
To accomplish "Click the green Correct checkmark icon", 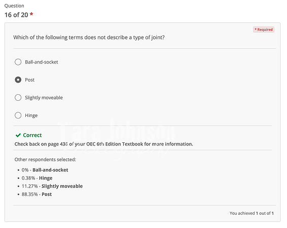I will [18, 135].
